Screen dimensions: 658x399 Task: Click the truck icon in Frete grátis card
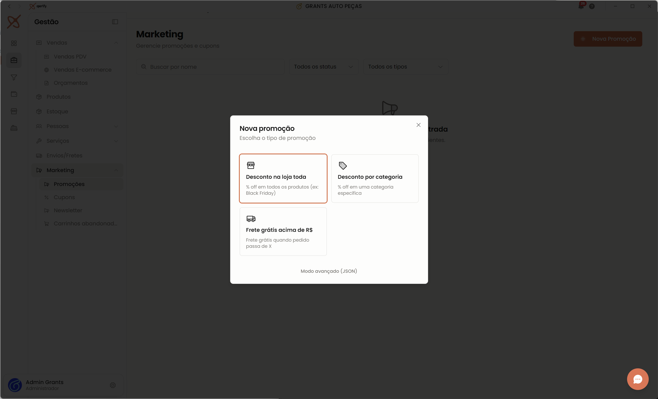(x=251, y=219)
